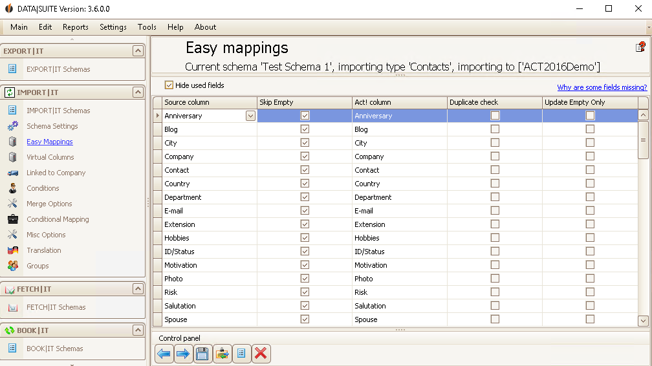652x366 pixels.
Task: Click the back arrow in Control panel
Action: [164, 354]
